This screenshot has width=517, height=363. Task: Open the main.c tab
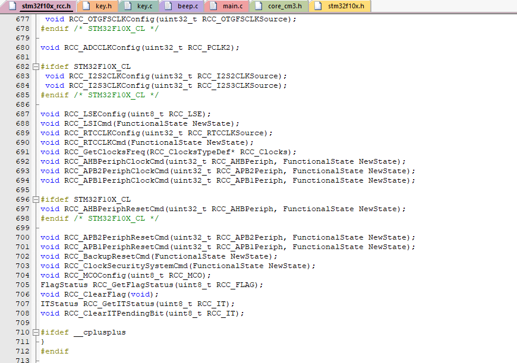coord(227,7)
